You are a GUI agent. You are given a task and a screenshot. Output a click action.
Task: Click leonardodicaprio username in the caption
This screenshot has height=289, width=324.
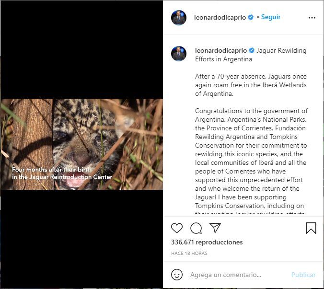[x=221, y=51]
